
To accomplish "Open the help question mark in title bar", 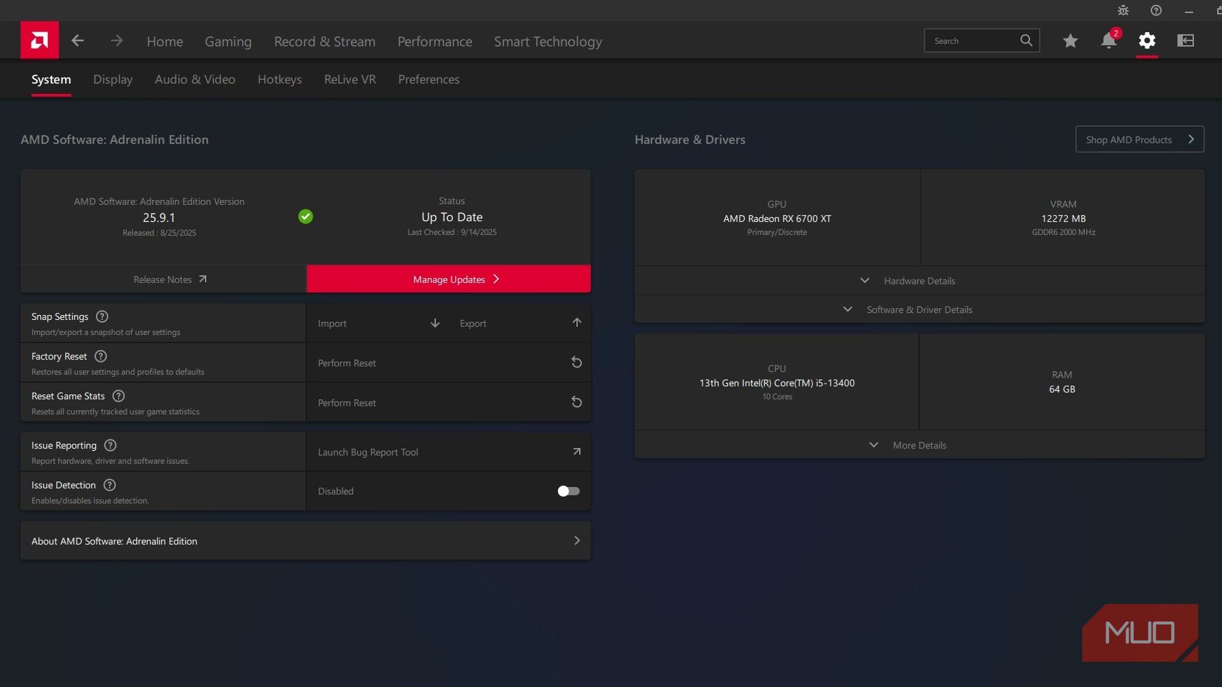I will tap(1156, 10).
